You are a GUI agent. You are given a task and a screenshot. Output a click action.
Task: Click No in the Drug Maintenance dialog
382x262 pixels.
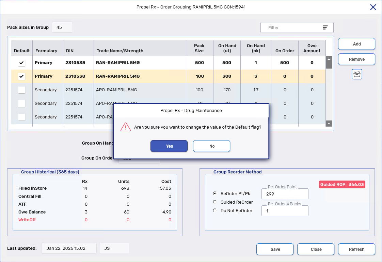[x=212, y=146]
